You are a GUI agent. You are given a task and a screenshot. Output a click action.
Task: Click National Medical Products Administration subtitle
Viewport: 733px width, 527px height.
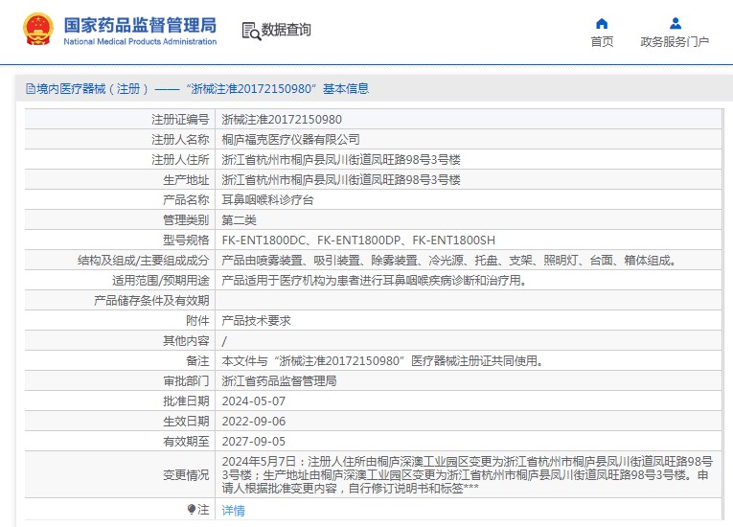tap(140, 41)
